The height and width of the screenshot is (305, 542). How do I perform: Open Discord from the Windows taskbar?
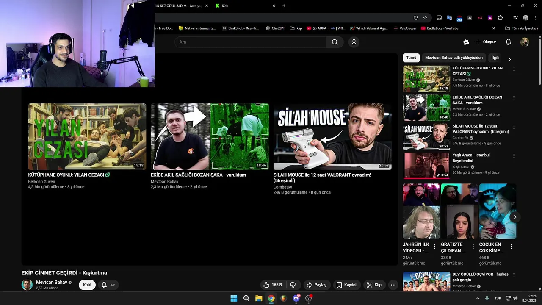296,298
